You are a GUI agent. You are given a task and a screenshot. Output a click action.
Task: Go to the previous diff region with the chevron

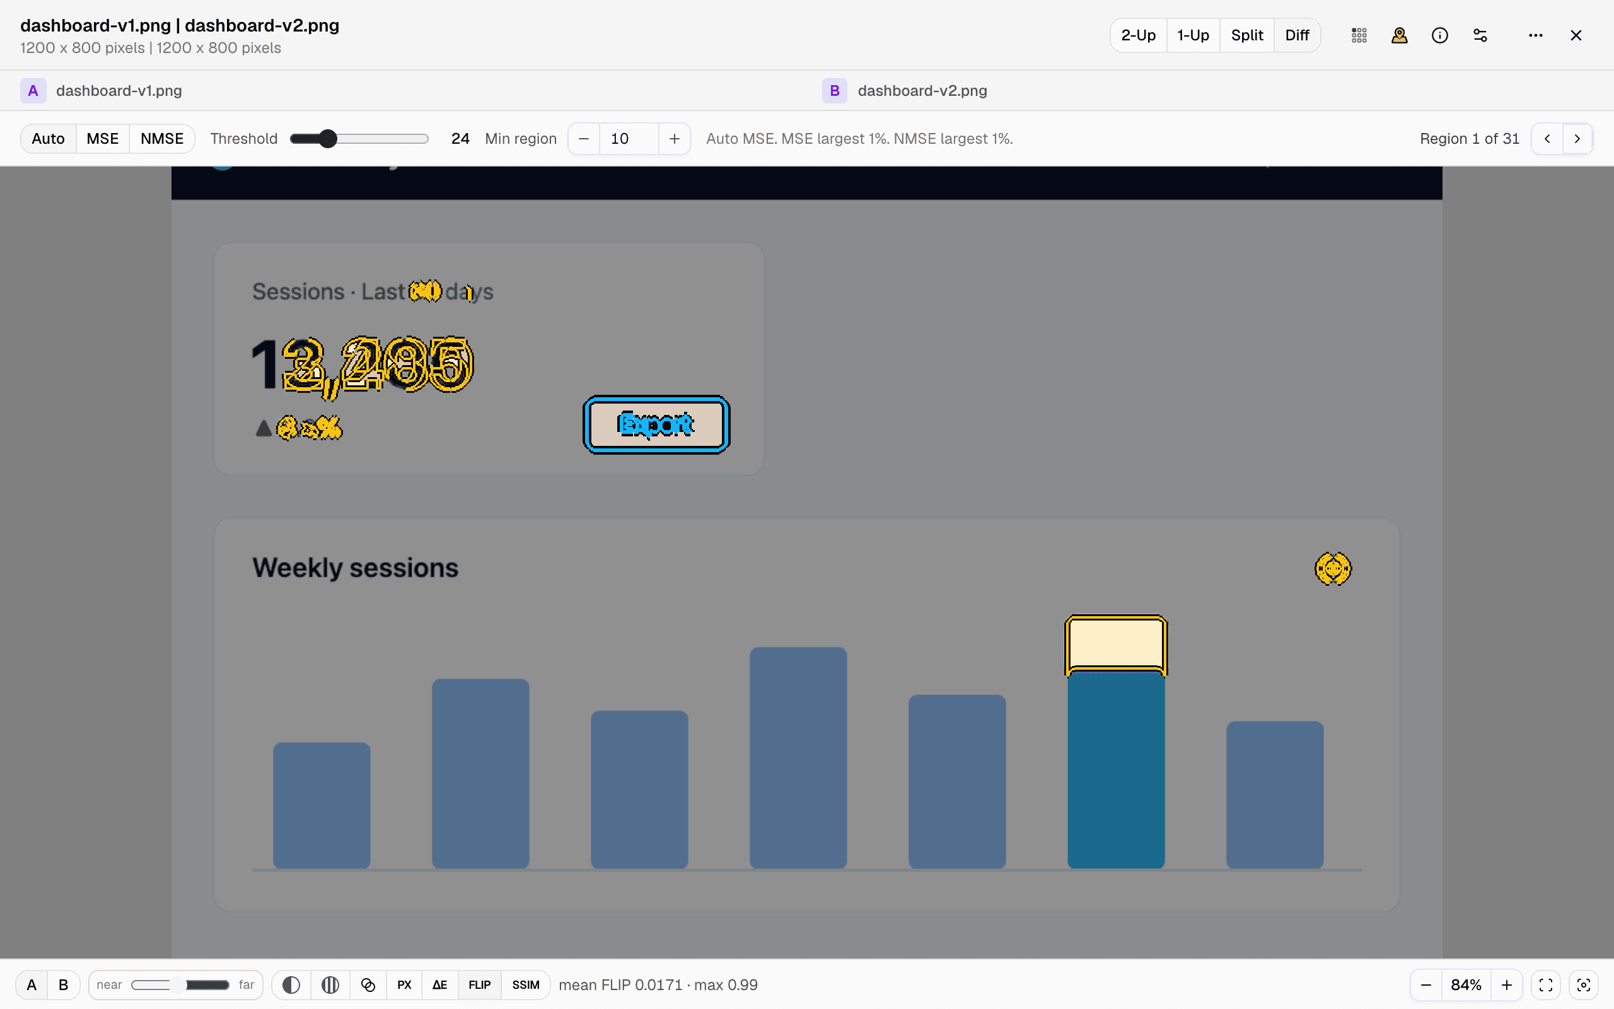[x=1547, y=139]
